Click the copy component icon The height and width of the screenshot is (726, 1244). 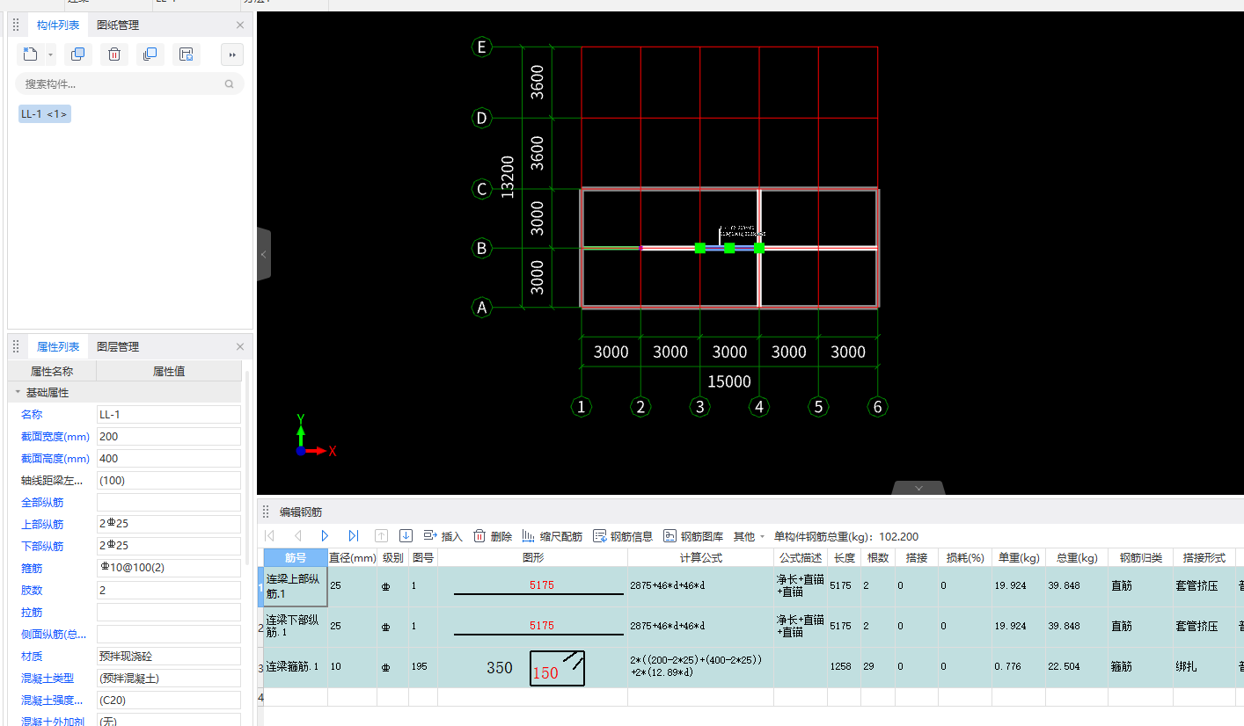(77, 54)
